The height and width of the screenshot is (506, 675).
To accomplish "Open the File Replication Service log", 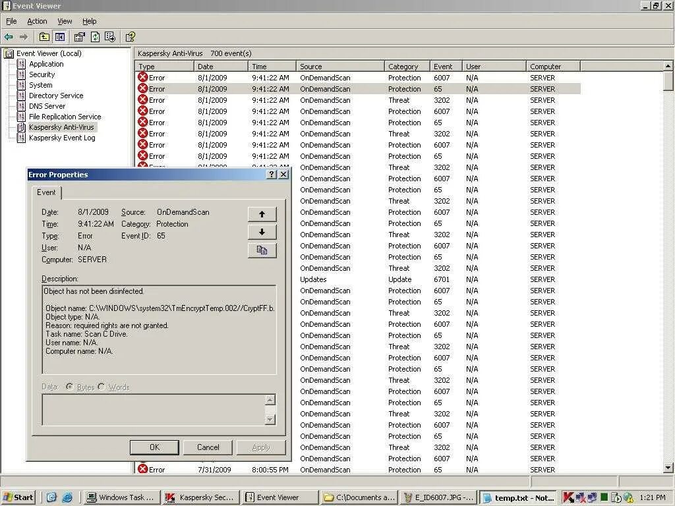I will click(x=65, y=117).
